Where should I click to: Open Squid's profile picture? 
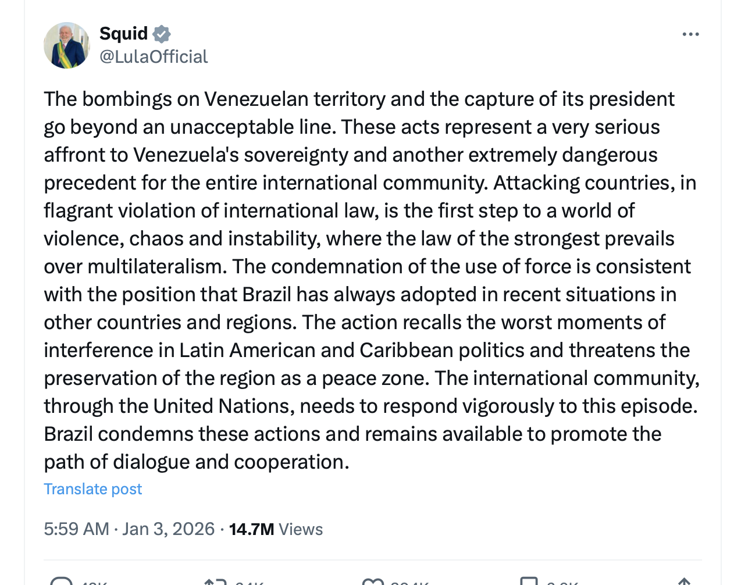tap(66, 45)
